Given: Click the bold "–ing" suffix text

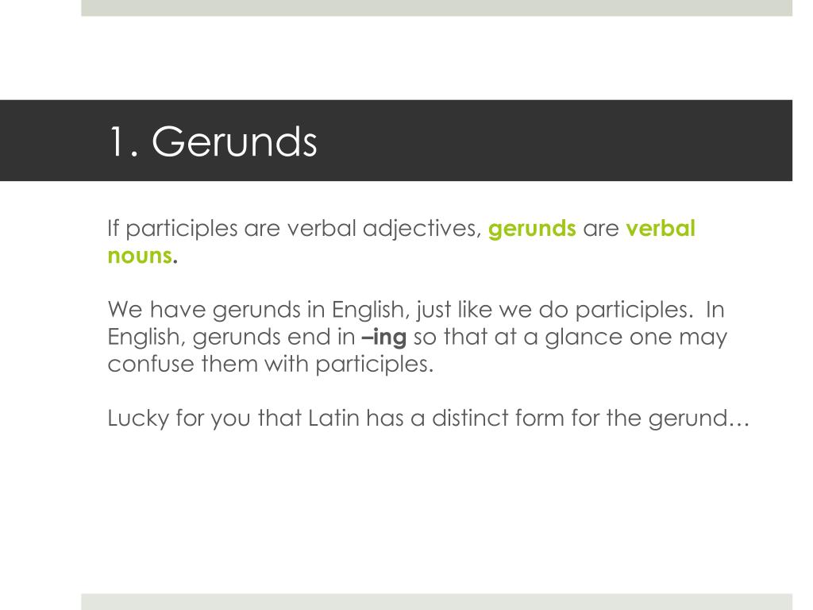Looking at the screenshot, I should [x=383, y=337].
